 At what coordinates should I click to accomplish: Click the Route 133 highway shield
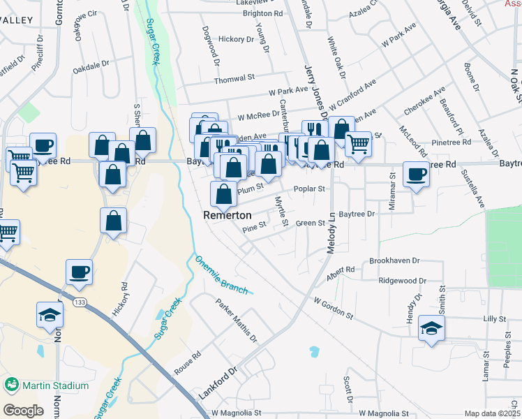coord(82,302)
